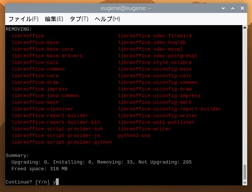Click the package libreoffice-nlpsolver
Image resolution: width=252 pixels, height=192 pixels.
click(42, 109)
